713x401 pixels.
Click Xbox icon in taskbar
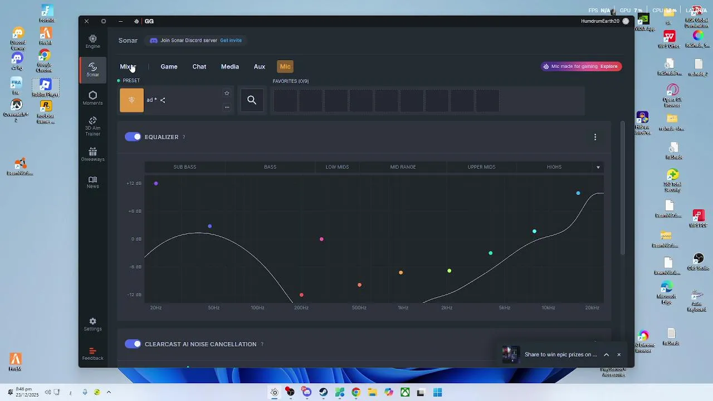coord(405,393)
